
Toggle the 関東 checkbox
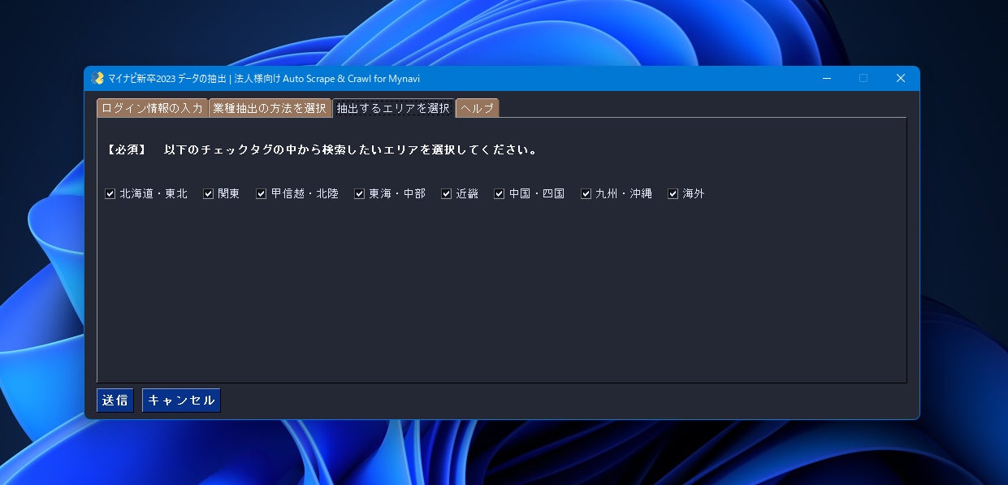click(x=208, y=194)
